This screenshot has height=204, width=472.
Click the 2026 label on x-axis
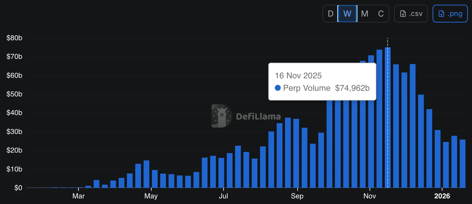[x=442, y=196]
